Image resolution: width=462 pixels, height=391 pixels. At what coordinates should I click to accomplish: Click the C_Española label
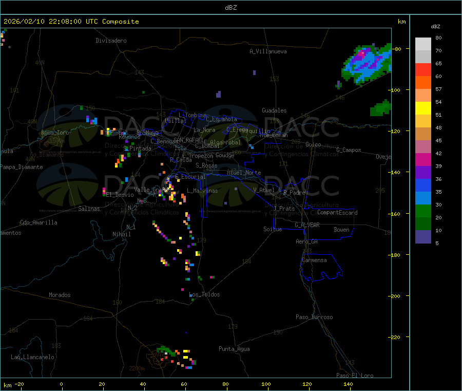(222, 119)
